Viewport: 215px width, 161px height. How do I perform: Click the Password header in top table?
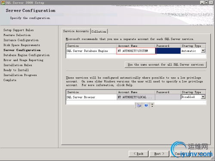pos(168,46)
